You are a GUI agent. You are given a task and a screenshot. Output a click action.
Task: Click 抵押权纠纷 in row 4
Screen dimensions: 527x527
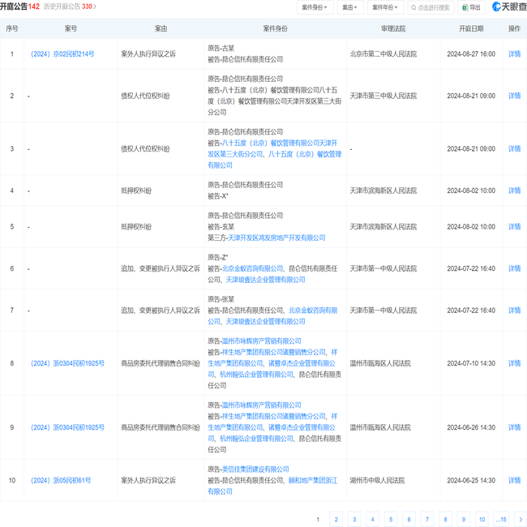point(136,191)
